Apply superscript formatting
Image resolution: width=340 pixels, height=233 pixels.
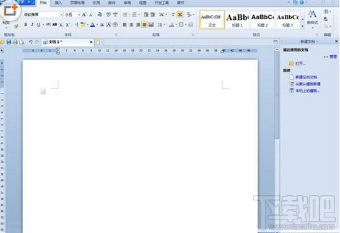tap(68, 25)
